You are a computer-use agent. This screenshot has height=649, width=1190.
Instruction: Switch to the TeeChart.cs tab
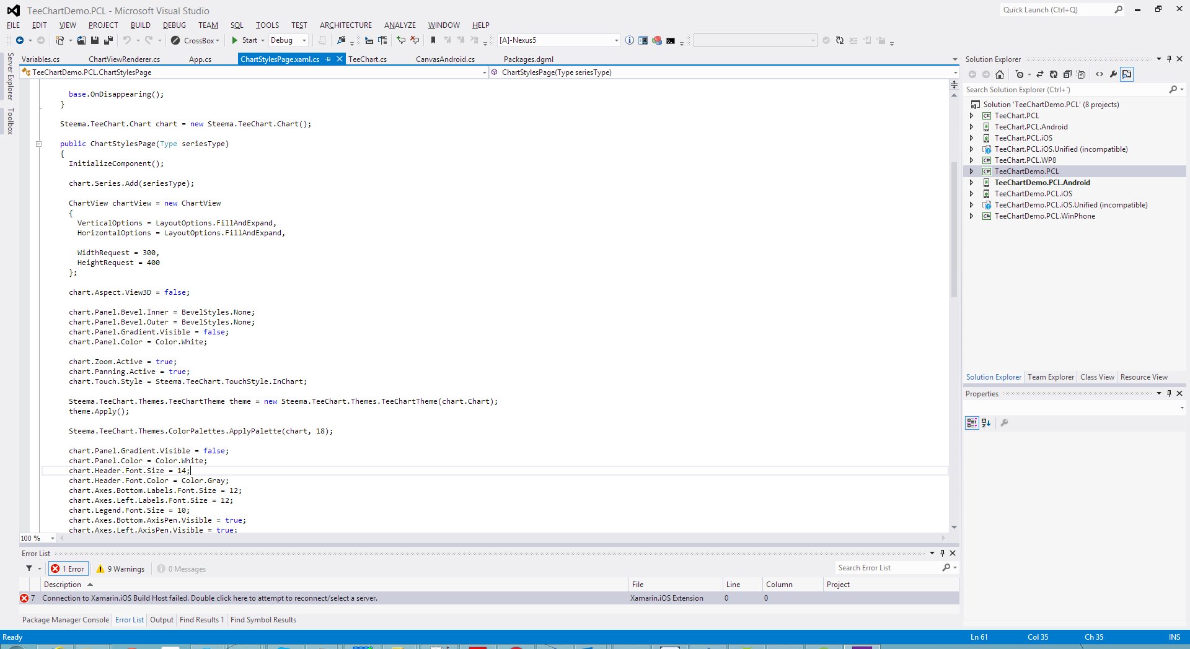click(x=368, y=59)
